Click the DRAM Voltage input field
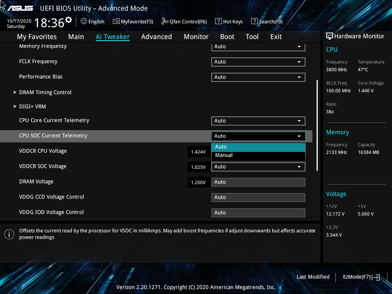The image size is (392, 294). (x=258, y=182)
